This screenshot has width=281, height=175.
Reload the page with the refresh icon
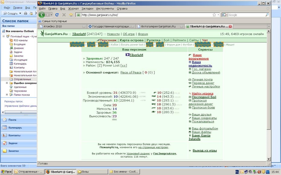click(57, 15)
